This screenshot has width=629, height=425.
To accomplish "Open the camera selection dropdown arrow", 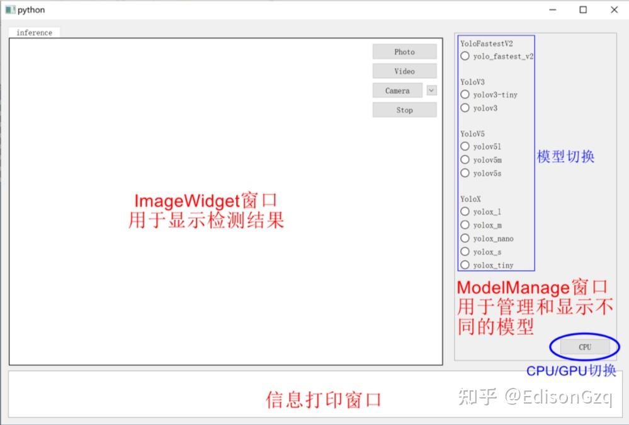I will (431, 90).
